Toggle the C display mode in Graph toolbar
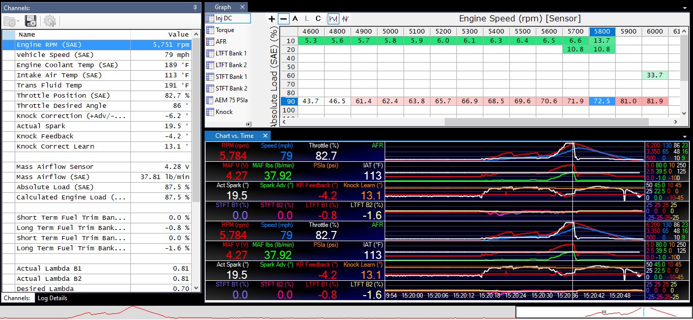The image size is (693, 320). [x=319, y=19]
